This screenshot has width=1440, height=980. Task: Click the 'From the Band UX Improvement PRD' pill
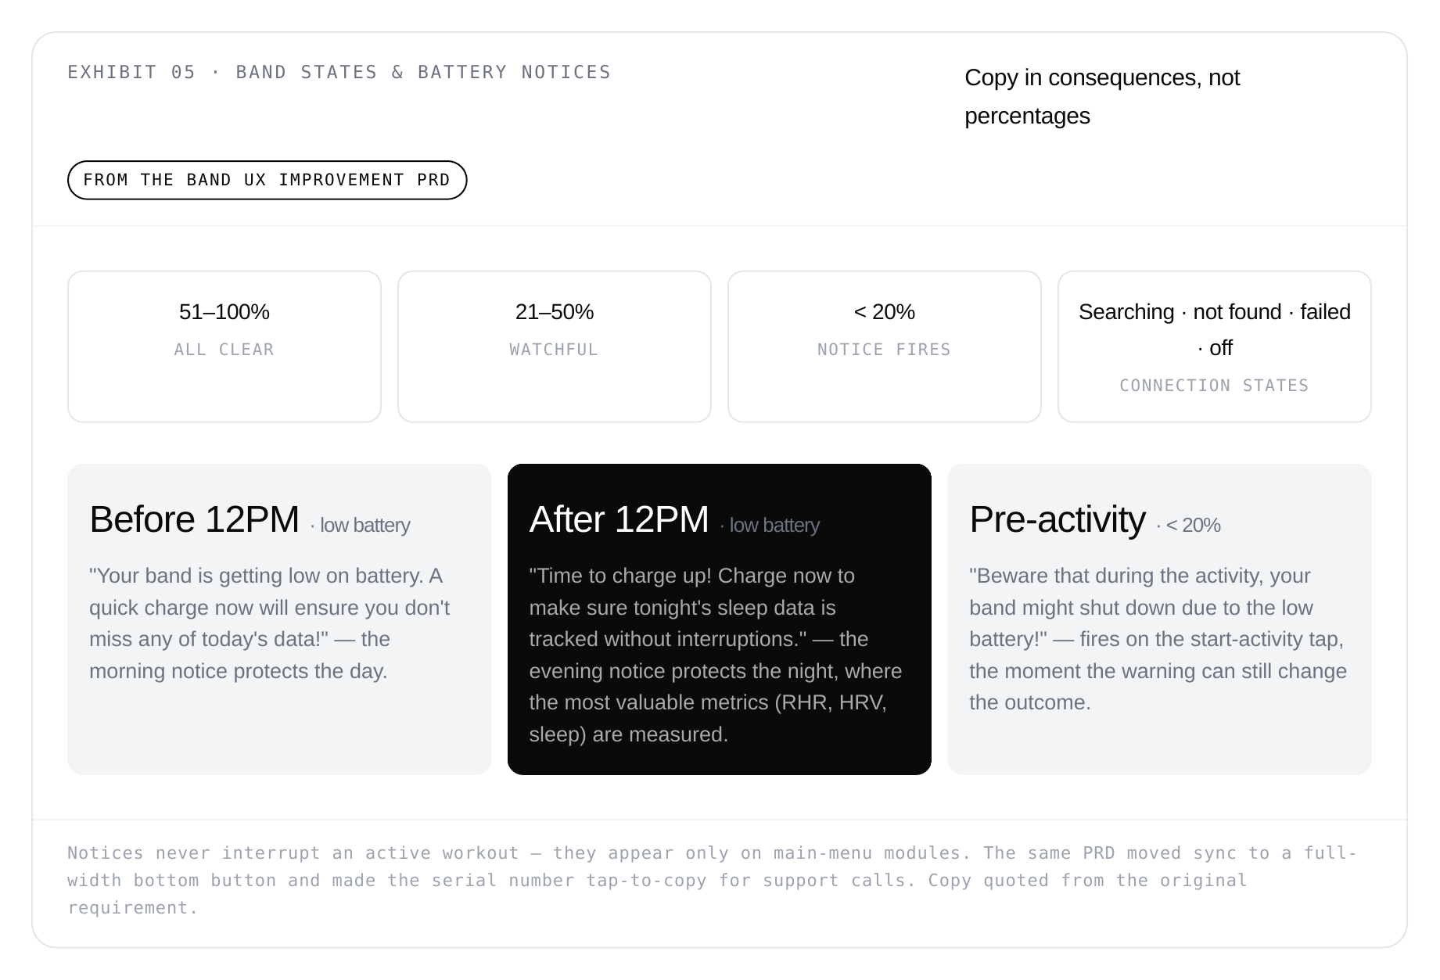pyautogui.click(x=267, y=180)
